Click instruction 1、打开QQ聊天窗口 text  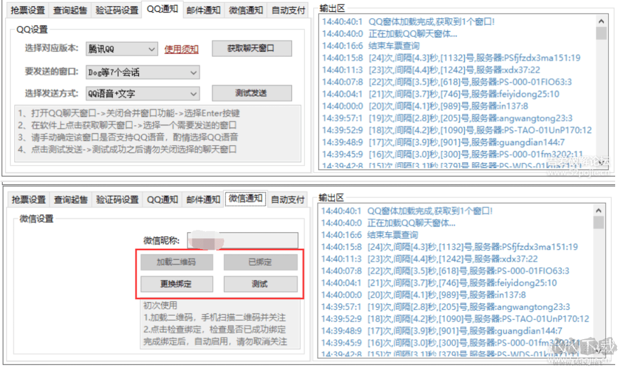click(129, 114)
